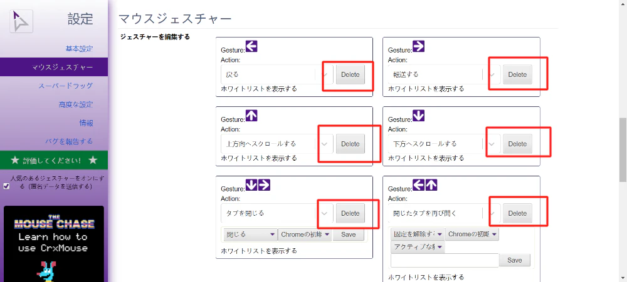
Task: Click down arrow icon in タブを閉じる gesture
Action: (251, 185)
